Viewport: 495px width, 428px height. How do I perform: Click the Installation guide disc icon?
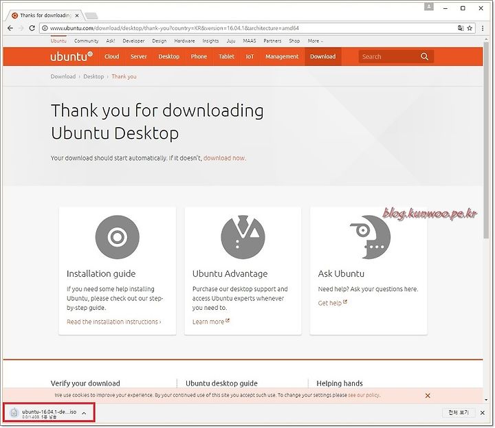coord(117,237)
